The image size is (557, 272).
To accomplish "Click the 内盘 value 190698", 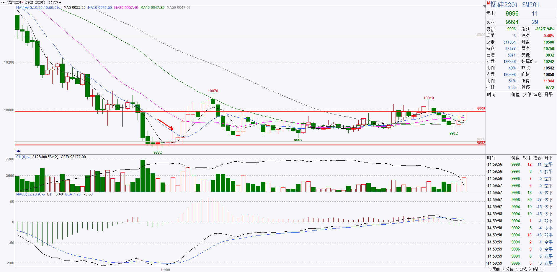I will coord(509,75).
